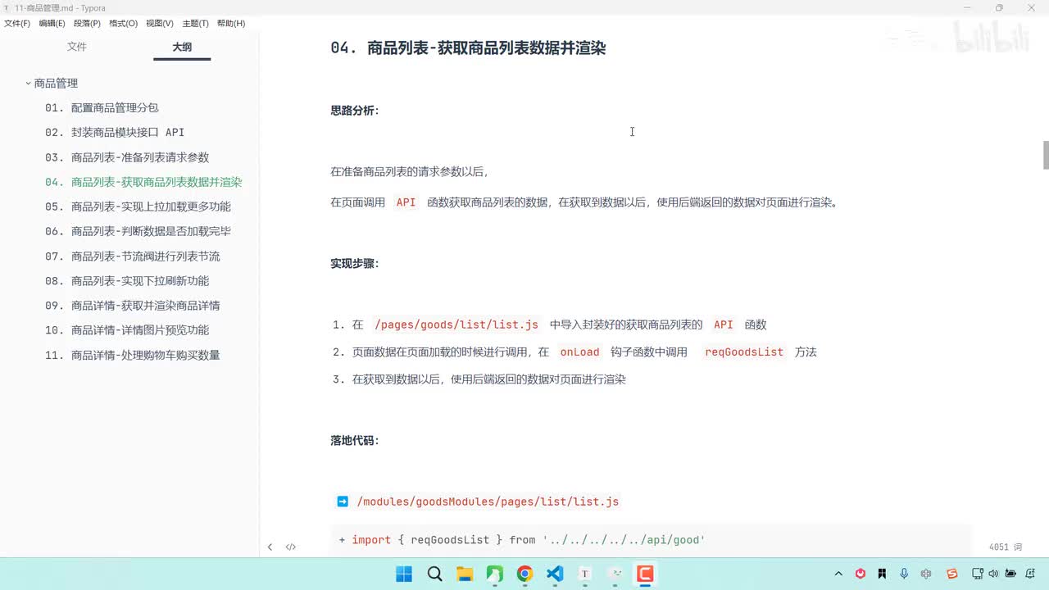This screenshot has width=1049, height=590.
Task: Open Visual Studio Code from taskbar
Action: click(x=555, y=574)
